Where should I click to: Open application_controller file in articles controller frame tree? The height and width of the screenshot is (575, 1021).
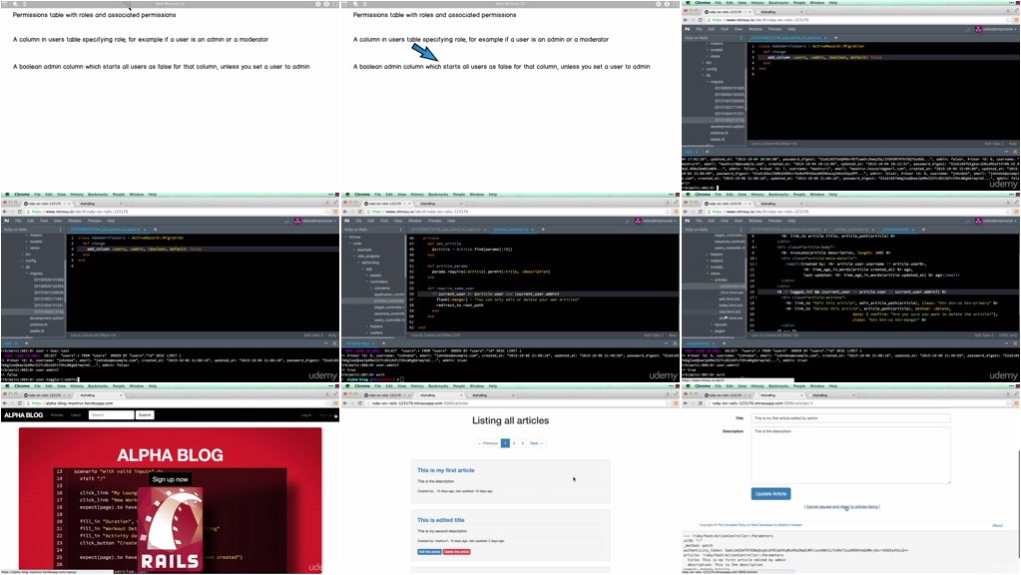pos(389,294)
